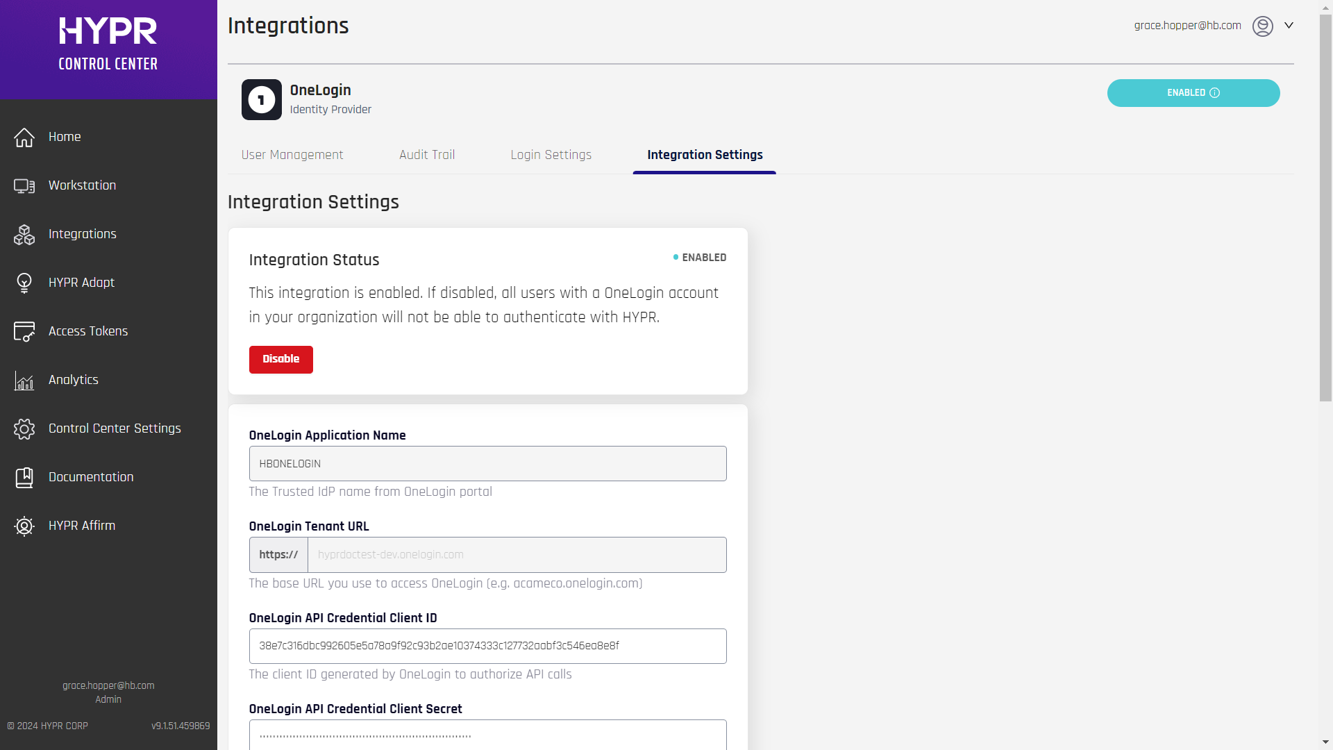Screen dimensions: 1333x750
Task: Open the Login Settings tab
Action: [551, 155]
